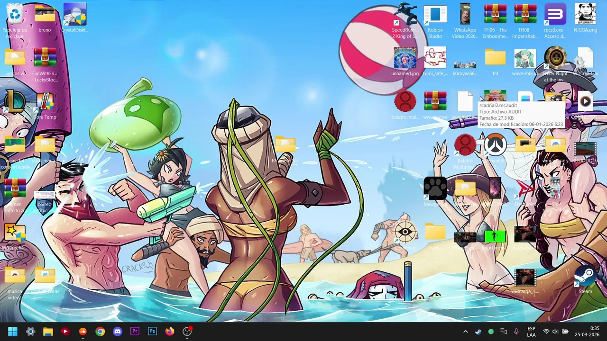Open Google Chrome from the taskbar
This screenshot has width=607, height=341.
click(x=100, y=332)
